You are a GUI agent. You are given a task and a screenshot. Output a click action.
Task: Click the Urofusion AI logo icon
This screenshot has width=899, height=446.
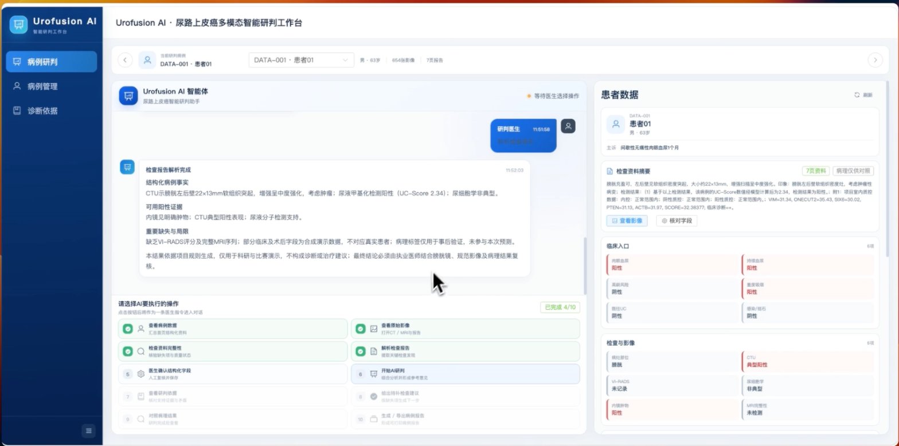pyautogui.click(x=18, y=24)
